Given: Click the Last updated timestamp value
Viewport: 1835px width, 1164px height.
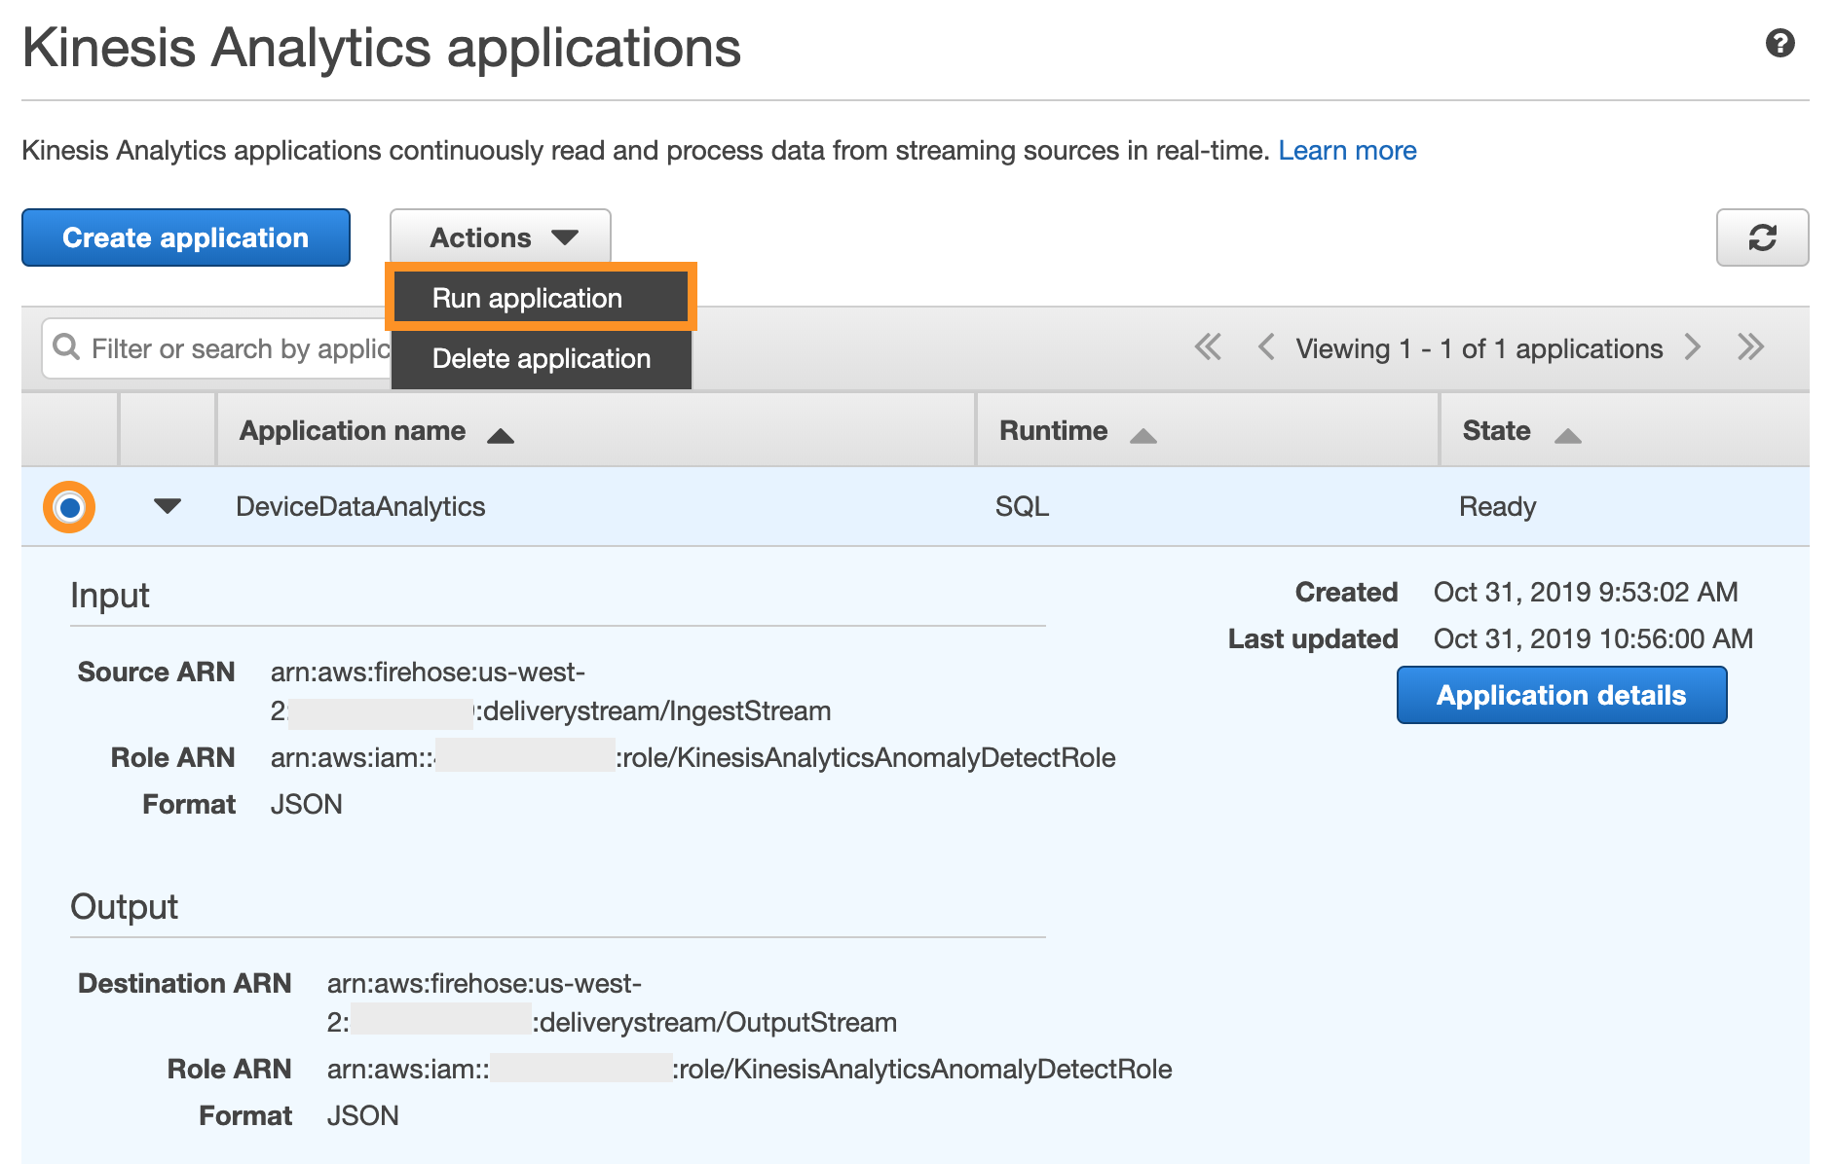Looking at the screenshot, I should tap(1593, 638).
